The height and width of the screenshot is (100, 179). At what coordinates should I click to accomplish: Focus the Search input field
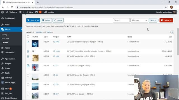(121, 20)
